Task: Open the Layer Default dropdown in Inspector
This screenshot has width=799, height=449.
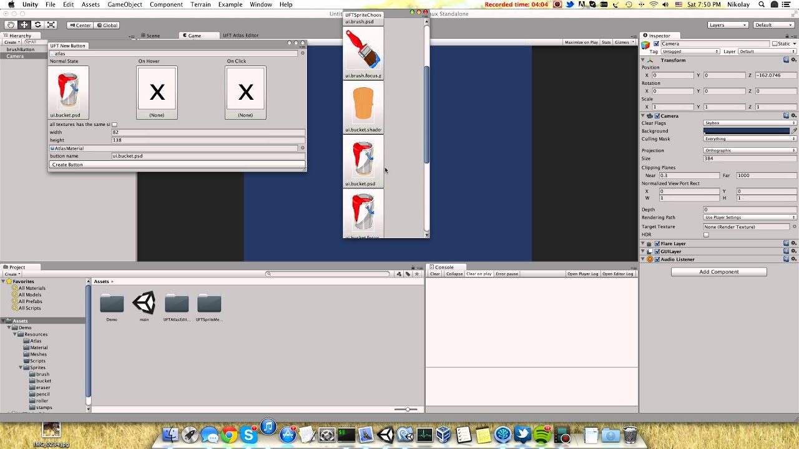Action: [x=766, y=51]
